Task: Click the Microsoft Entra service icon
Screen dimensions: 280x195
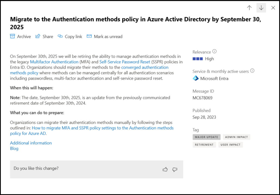Action: pyautogui.click(x=195, y=78)
